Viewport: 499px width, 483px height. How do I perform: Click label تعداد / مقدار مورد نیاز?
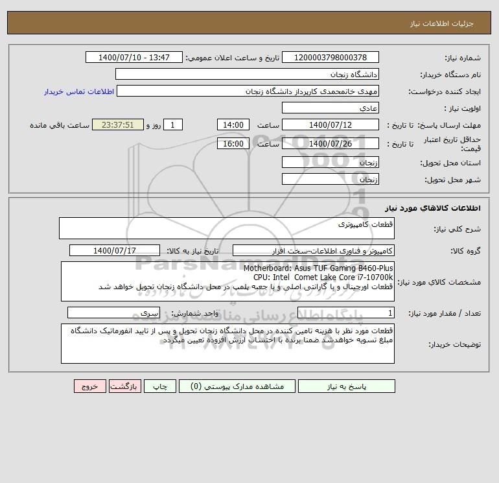445,313
